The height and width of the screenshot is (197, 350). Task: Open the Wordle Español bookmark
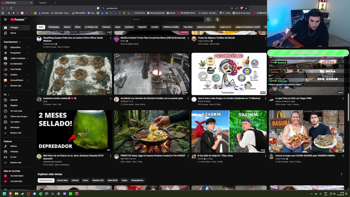click(x=156, y=13)
